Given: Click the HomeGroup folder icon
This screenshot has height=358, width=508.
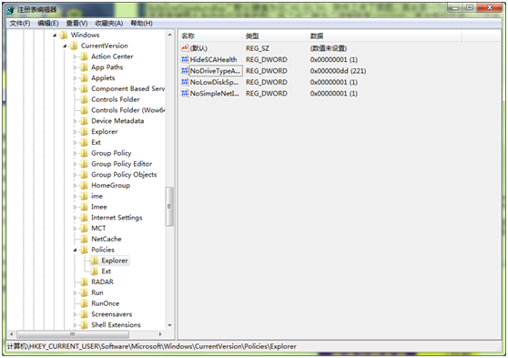Looking at the screenshot, I should (x=85, y=185).
